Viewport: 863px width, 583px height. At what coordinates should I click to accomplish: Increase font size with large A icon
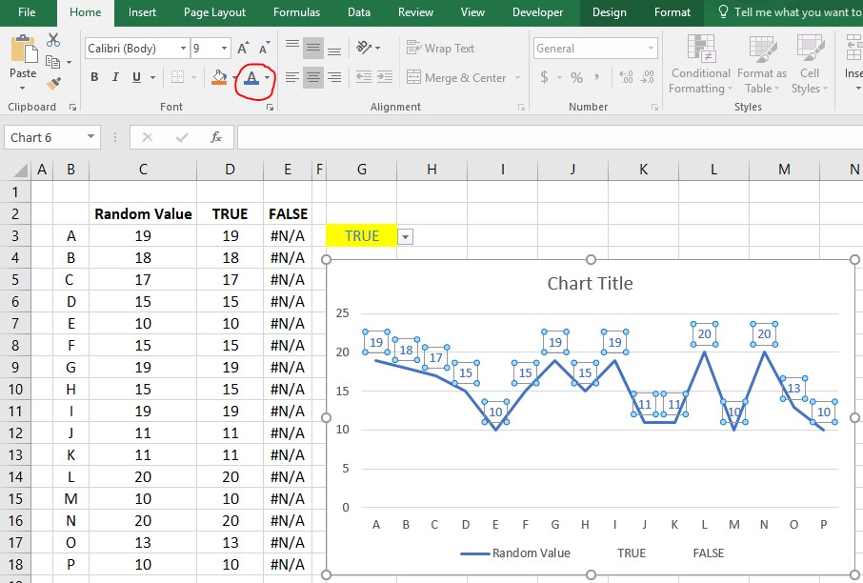(243, 49)
